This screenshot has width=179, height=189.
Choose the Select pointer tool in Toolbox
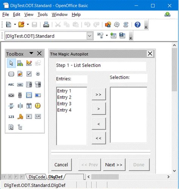[x=11, y=63]
